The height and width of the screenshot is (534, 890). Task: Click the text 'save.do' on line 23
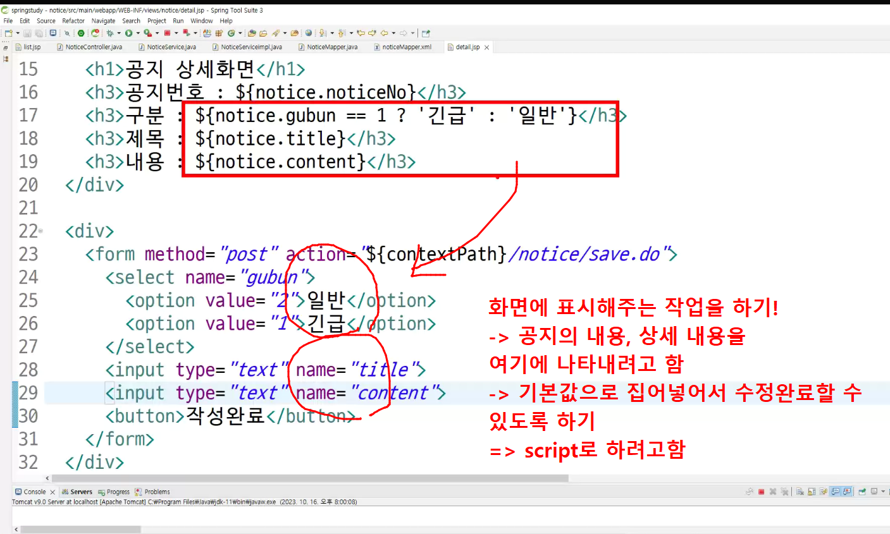tap(624, 254)
